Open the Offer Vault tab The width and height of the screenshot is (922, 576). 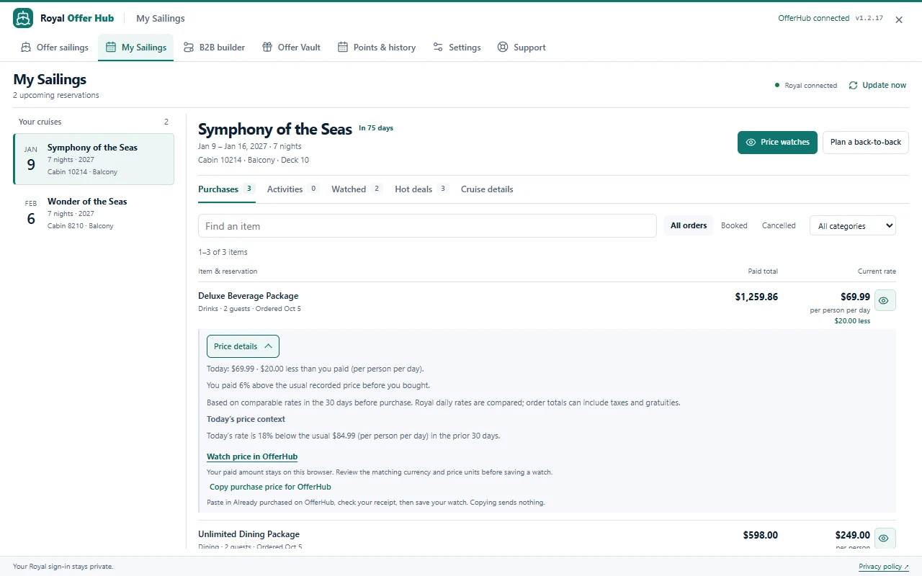point(291,48)
